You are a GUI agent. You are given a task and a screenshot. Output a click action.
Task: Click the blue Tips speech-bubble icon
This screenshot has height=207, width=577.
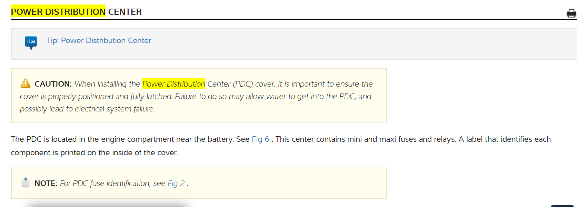coord(31,42)
